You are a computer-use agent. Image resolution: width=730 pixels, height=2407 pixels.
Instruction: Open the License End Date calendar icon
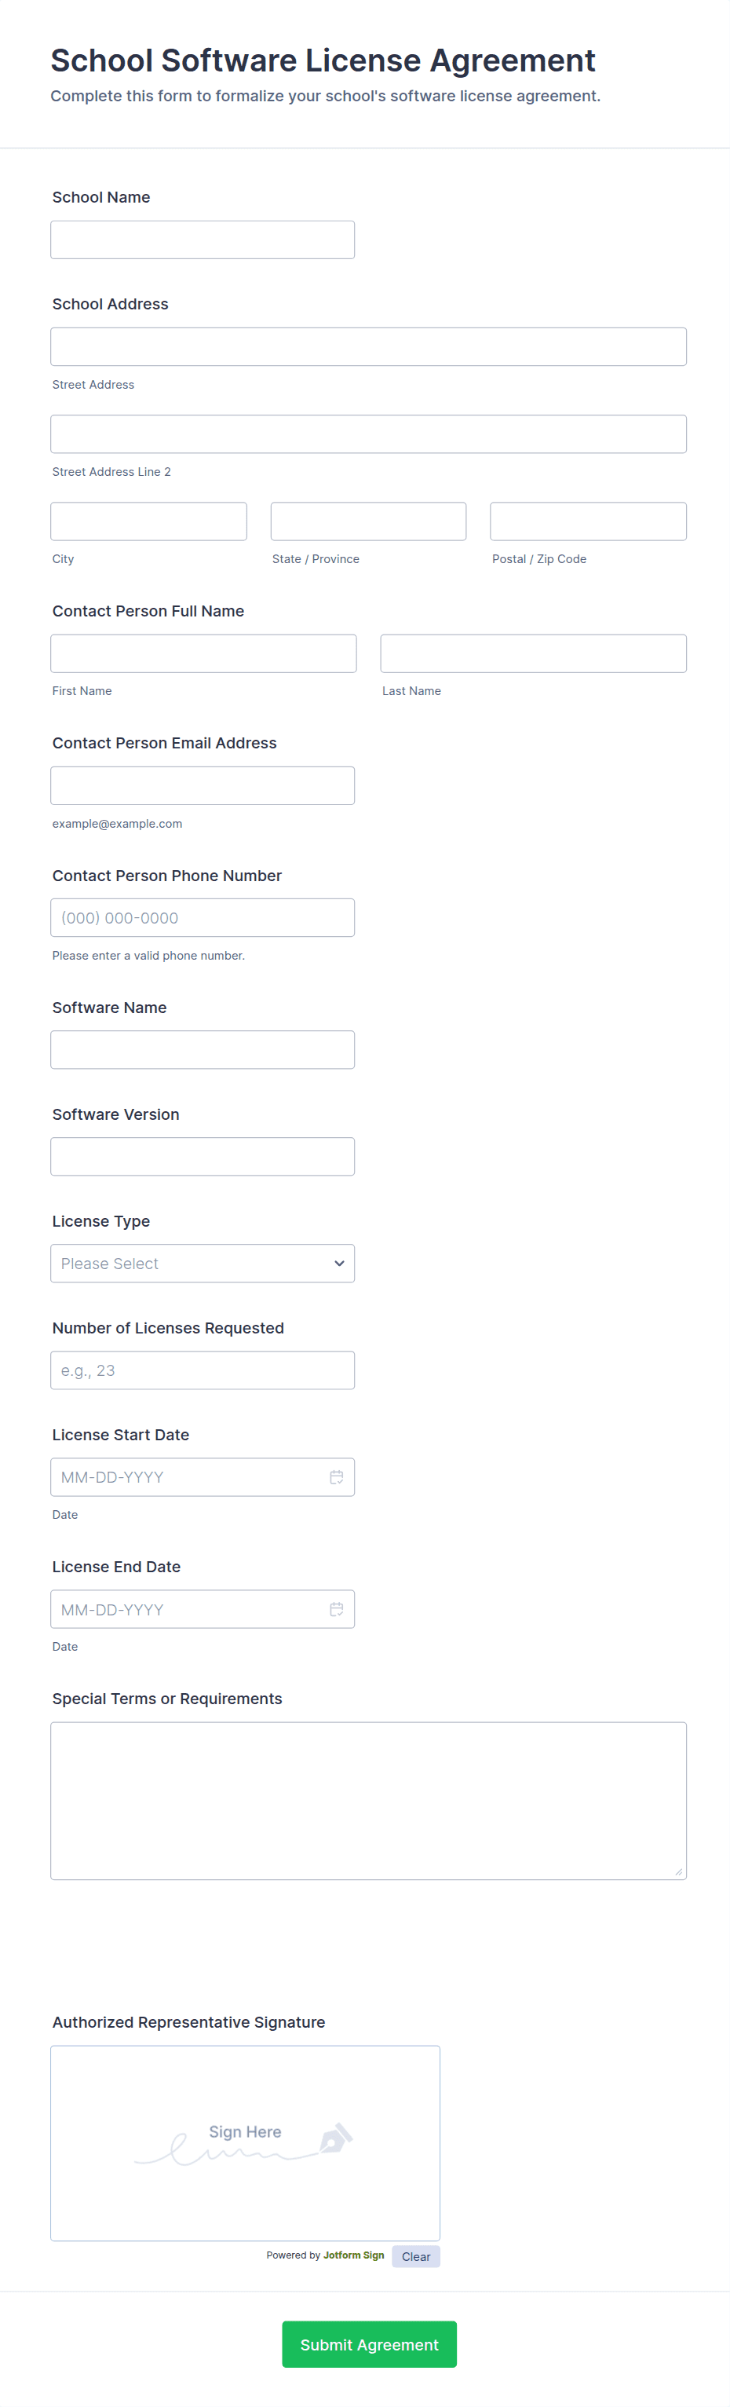coord(336,1609)
